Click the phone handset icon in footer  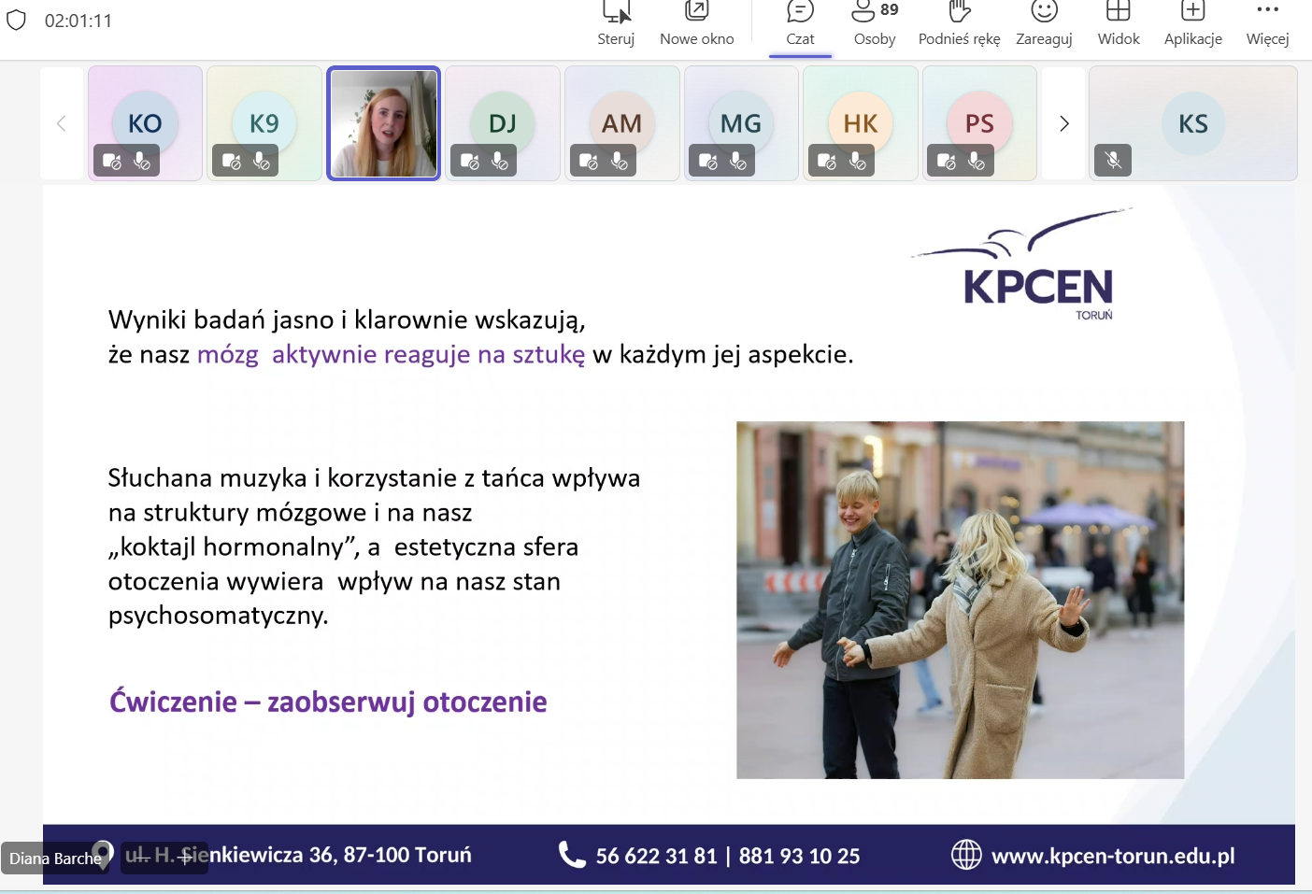click(572, 854)
